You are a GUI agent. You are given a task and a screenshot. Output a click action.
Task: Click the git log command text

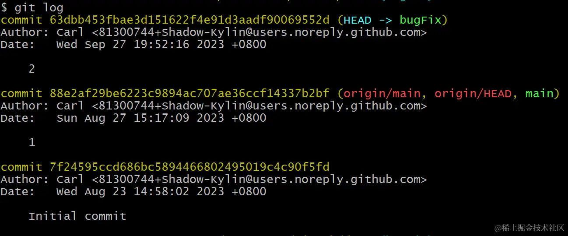click(x=39, y=8)
